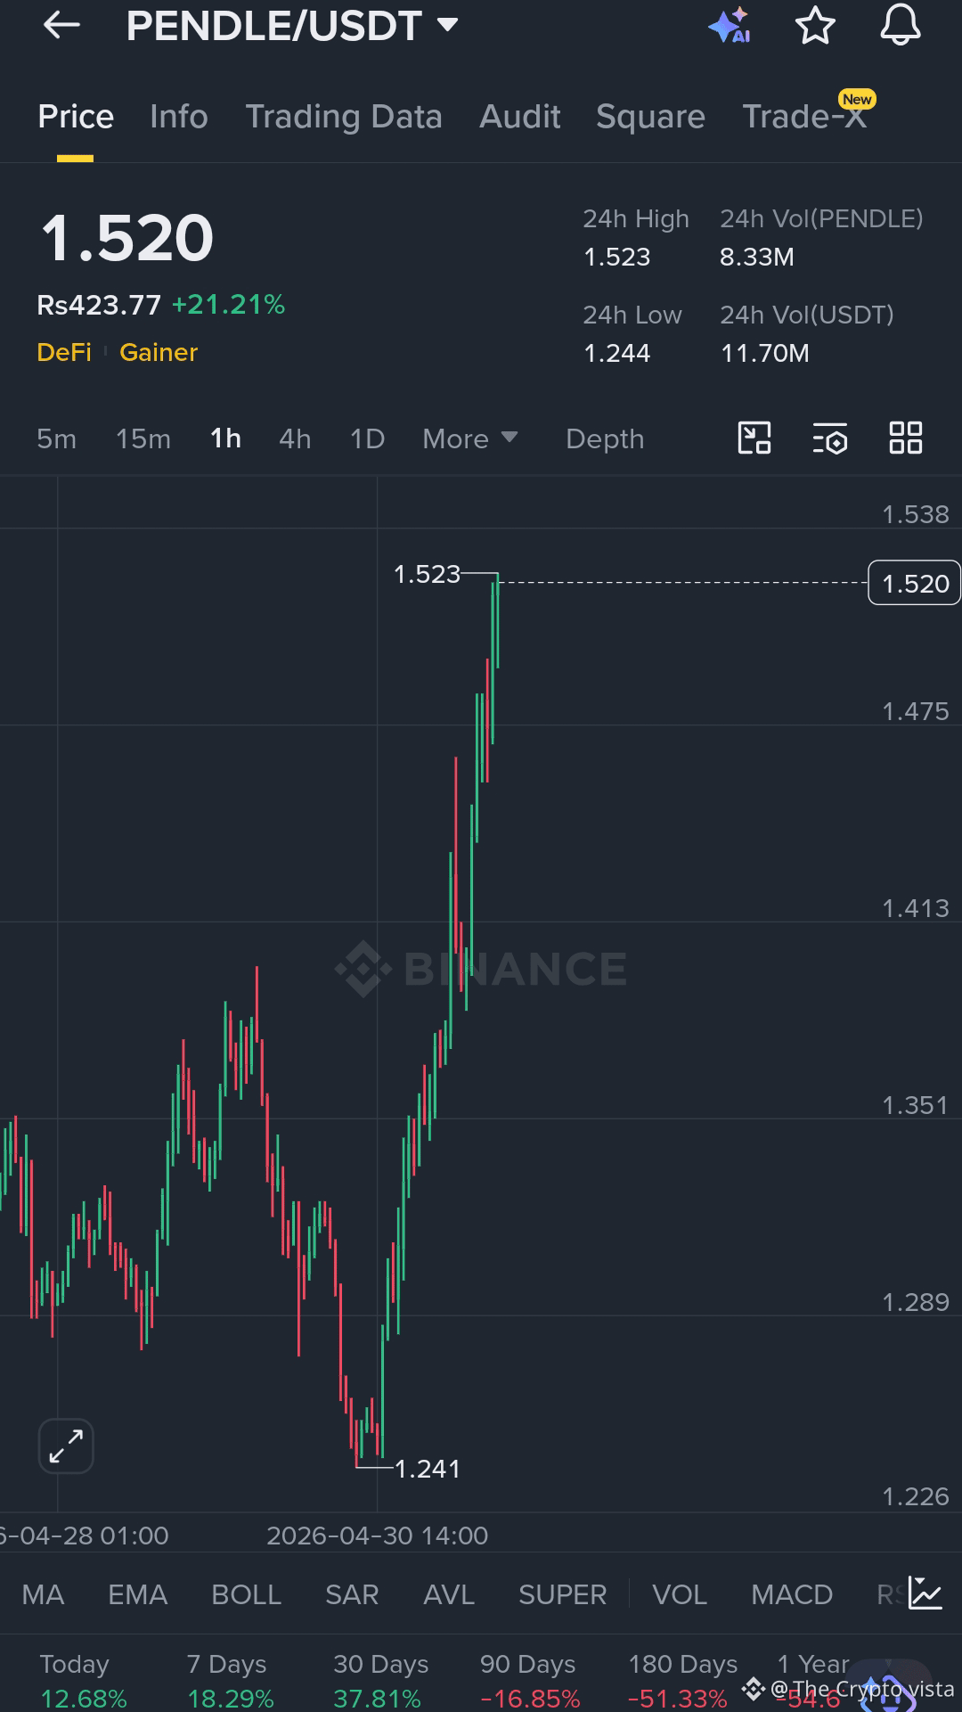Tap the 1.241 low marker on chart

point(427,1469)
